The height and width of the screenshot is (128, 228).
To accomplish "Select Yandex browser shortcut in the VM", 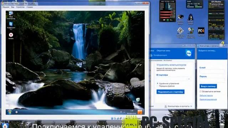I will (11, 36).
